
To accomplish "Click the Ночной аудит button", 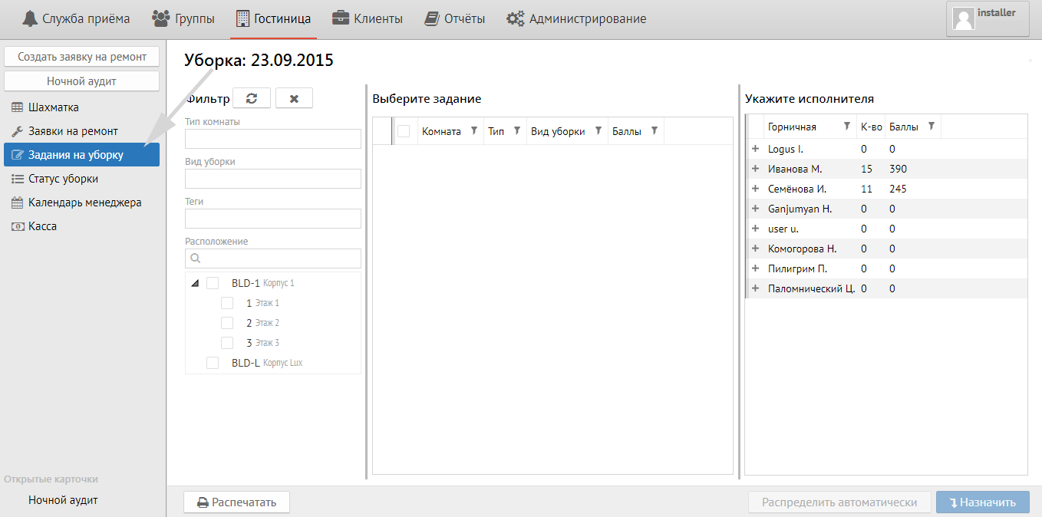I will 82,81.
